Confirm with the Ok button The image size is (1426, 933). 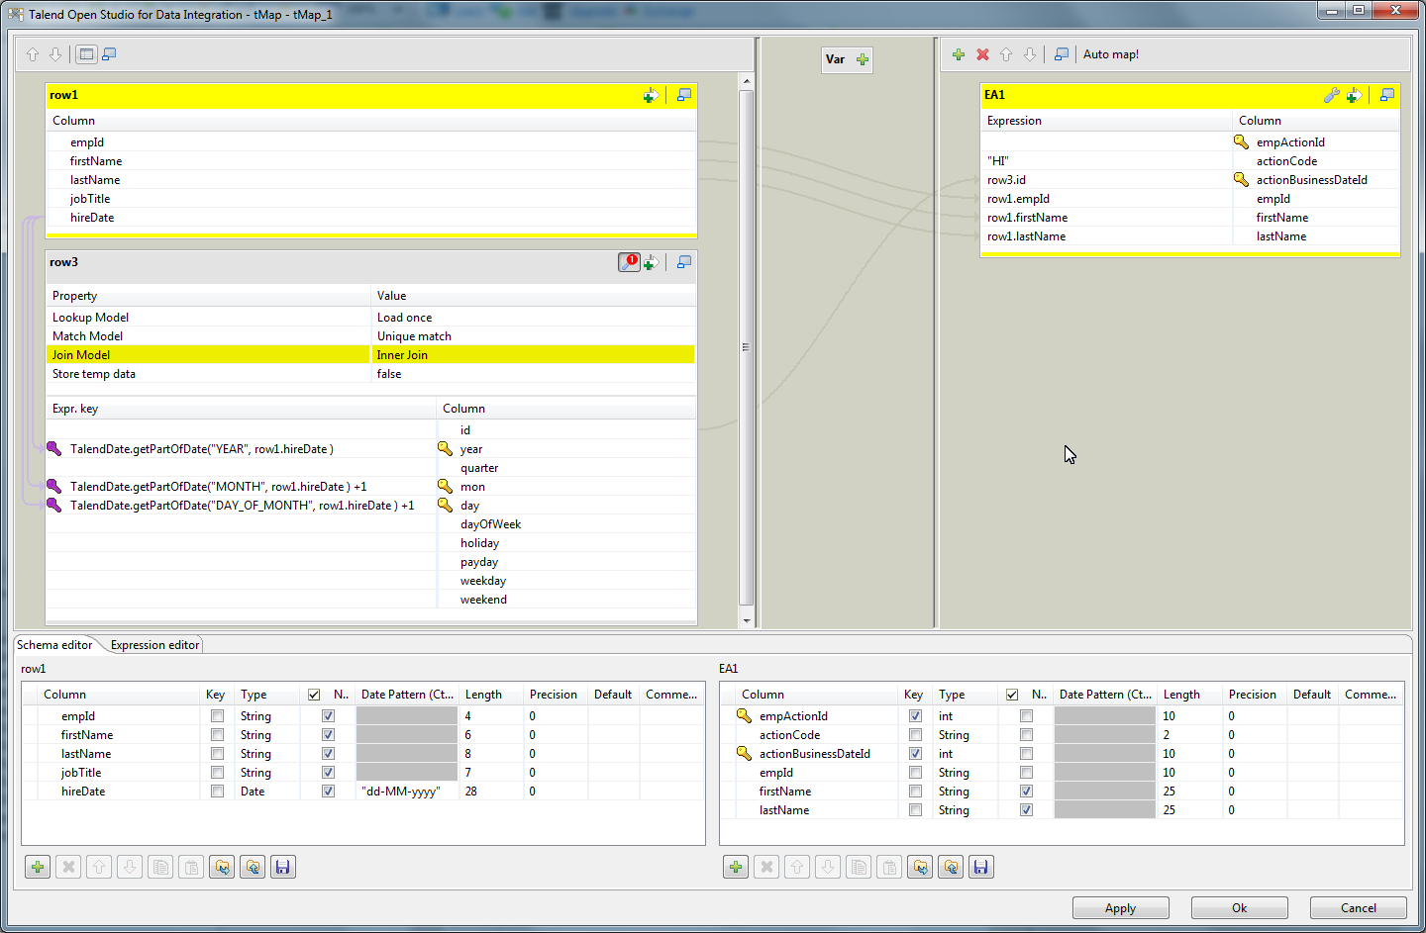[x=1239, y=908]
